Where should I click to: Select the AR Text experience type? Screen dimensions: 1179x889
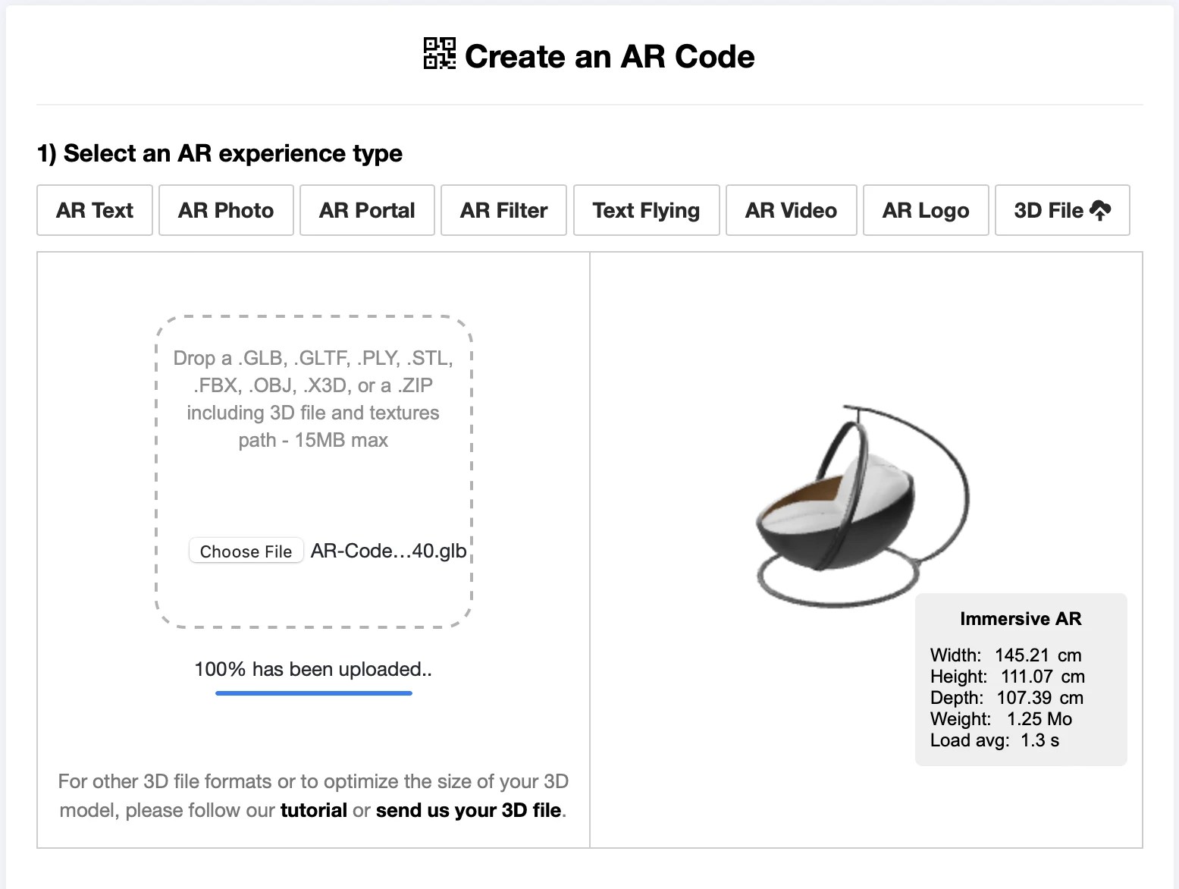[x=94, y=210]
